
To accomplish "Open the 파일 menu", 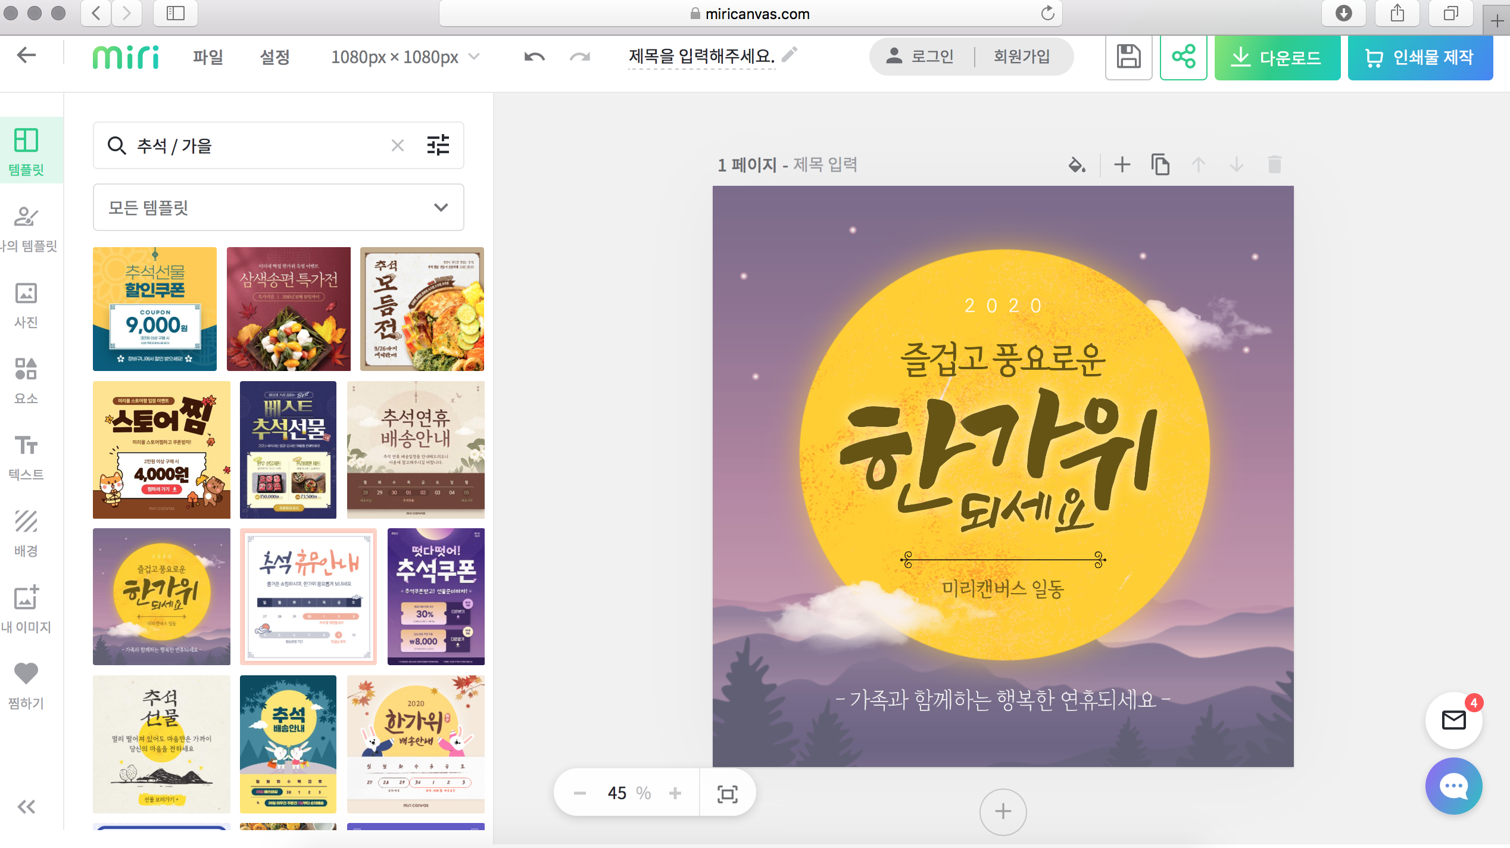I will pos(208,57).
